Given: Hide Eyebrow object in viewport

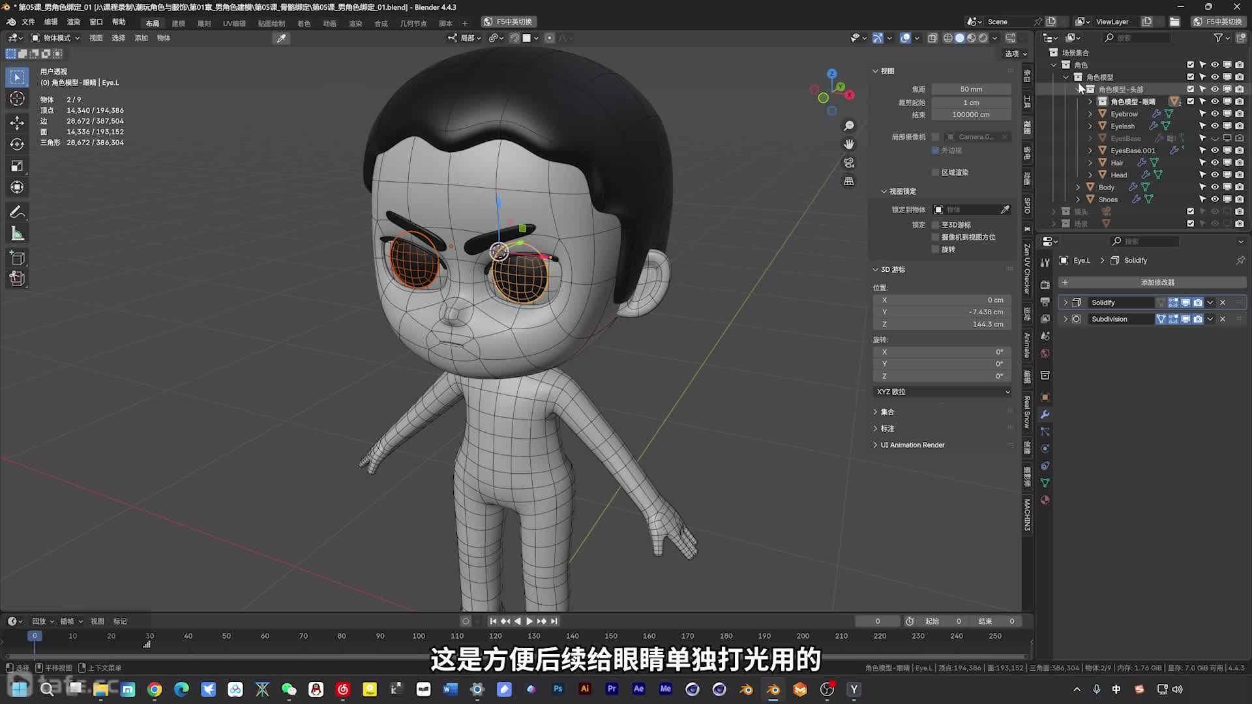Looking at the screenshot, I should (x=1214, y=114).
